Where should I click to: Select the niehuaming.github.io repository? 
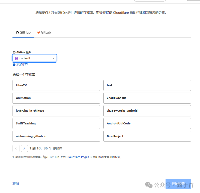(x=56, y=136)
